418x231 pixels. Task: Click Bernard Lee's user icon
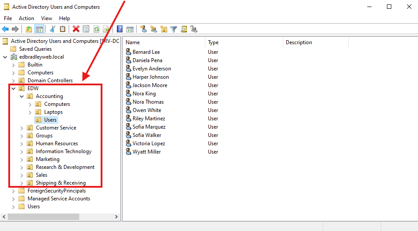[x=129, y=52]
